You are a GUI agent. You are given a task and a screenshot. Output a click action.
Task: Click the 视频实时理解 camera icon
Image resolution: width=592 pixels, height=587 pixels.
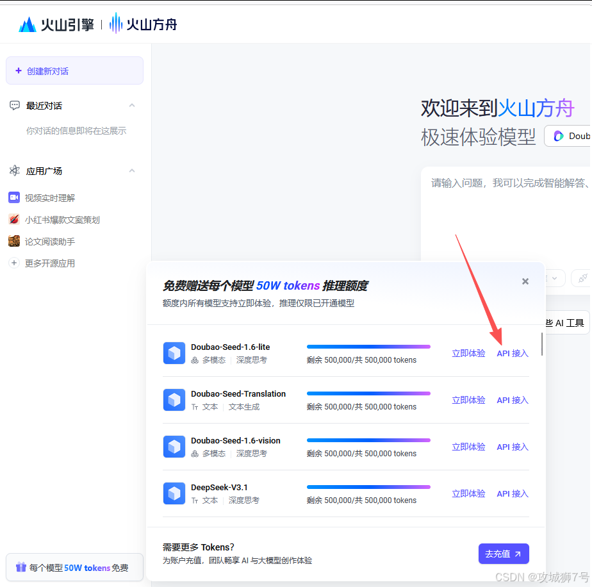click(14, 197)
